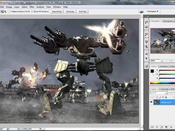175x131 pixels.
Task: Click the Navigator 100% zoom field
Action: [x=154, y=61]
